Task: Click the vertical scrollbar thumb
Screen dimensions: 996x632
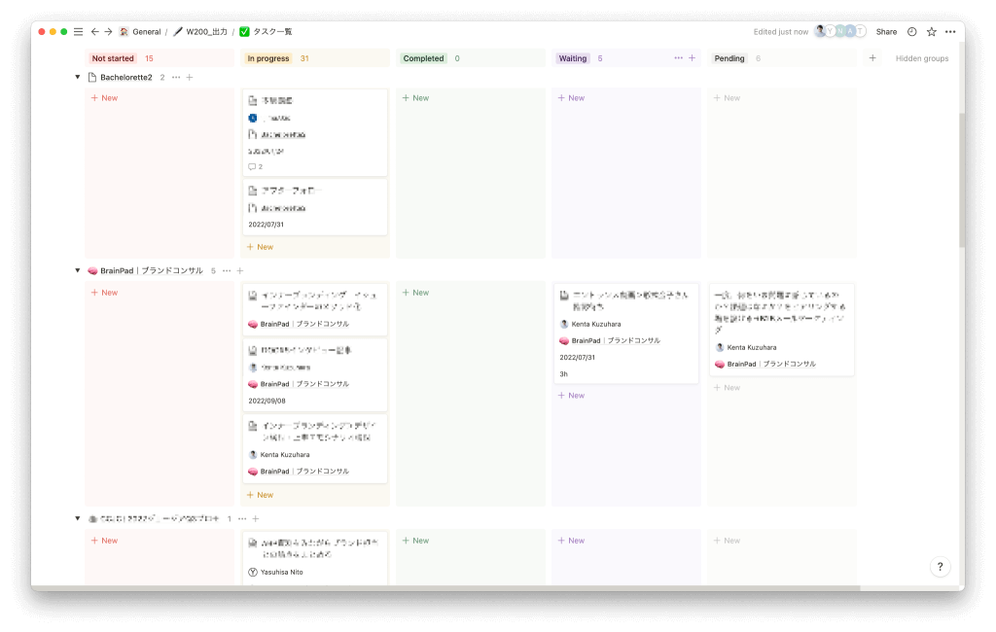Action: pos(962,181)
